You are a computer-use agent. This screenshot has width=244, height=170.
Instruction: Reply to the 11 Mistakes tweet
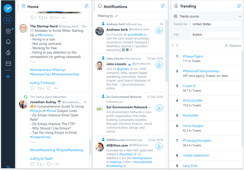pyautogui.click(x=32, y=88)
